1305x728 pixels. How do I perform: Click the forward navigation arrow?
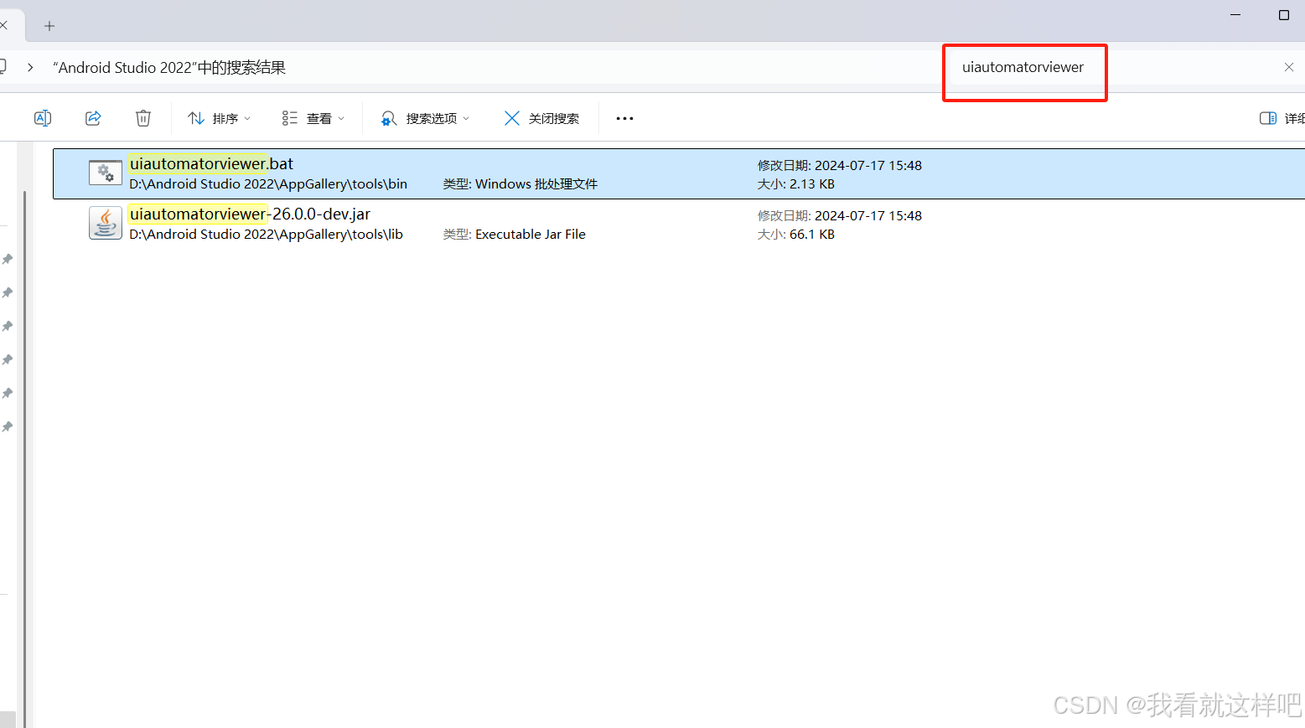[30, 67]
